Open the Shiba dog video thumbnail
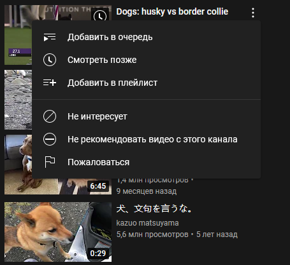This screenshot has height=265, width=290. click(x=58, y=232)
